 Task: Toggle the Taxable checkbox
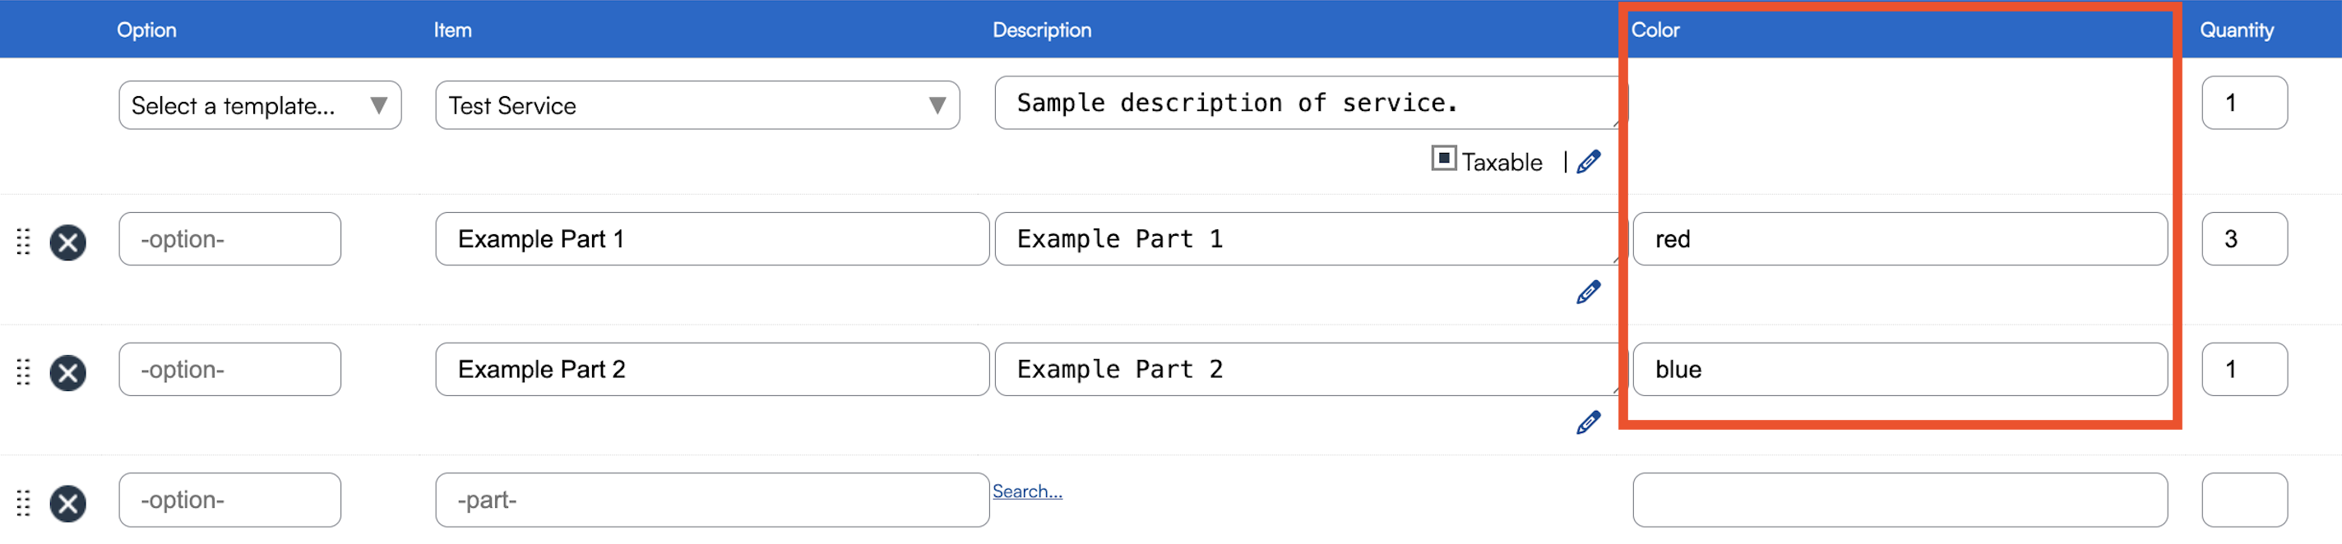pyautogui.click(x=1443, y=158)
